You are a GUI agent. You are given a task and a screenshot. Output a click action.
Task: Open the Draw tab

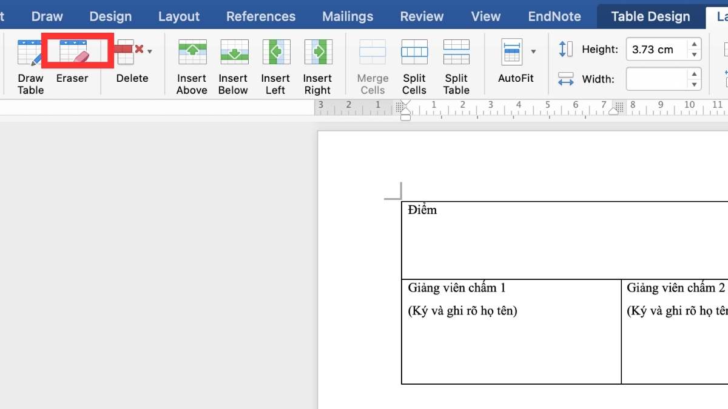click(x=47, y=16)
